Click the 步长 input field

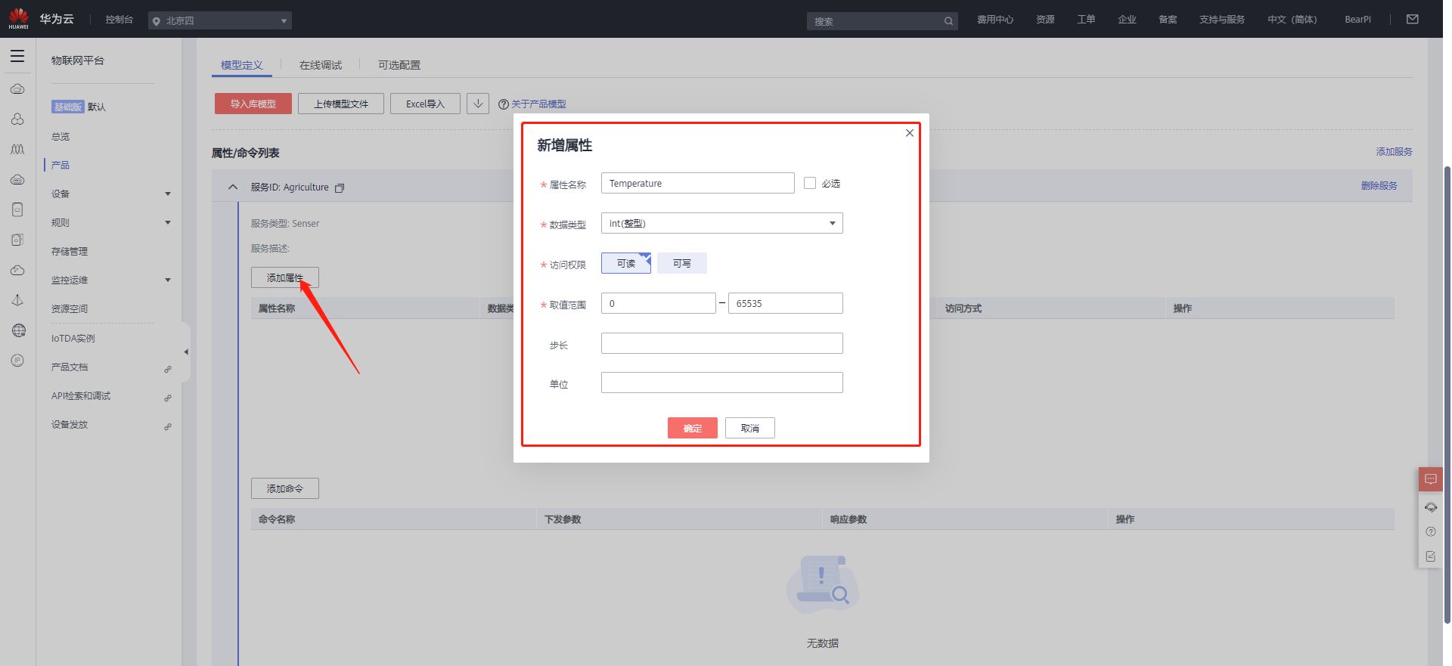pos(721,343)
